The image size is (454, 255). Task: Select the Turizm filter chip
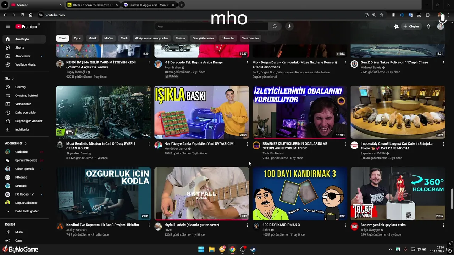point(181,38)
